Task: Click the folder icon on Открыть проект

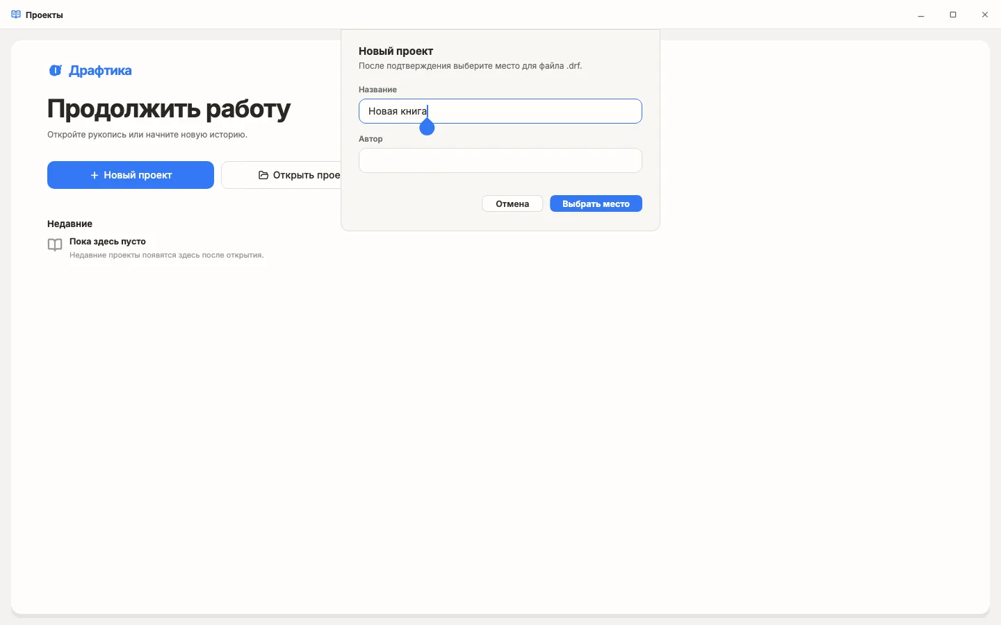Action: pos(263,176)
